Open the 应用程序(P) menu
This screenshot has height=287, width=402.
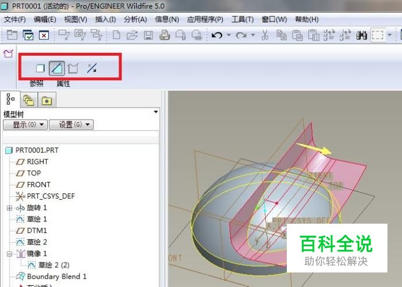205,19
